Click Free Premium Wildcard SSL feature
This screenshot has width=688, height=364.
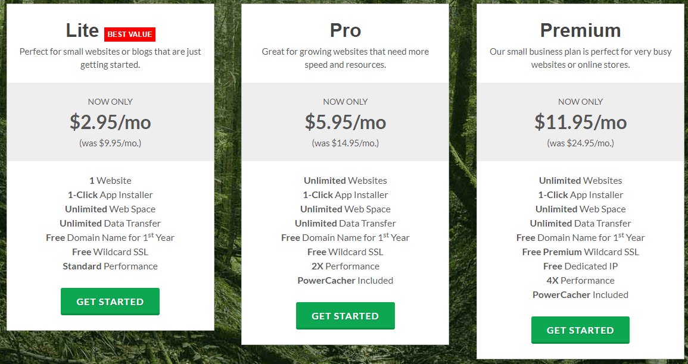(x=580, y=252)
